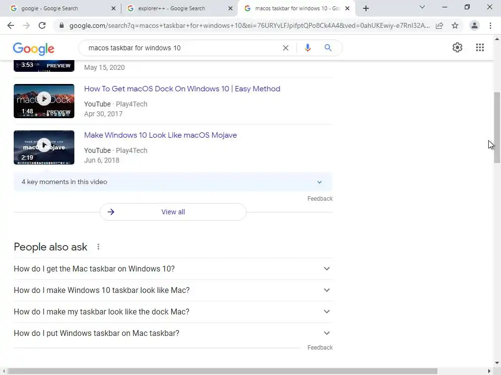The width and height of the screenshot is (501, 375).
Task: Open 'How To Get macOS Dock' video link
Action: [182, 89]
